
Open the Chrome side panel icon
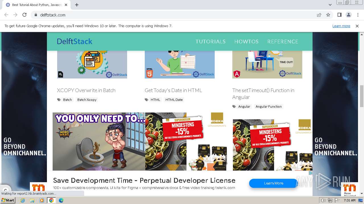point(339,15)
